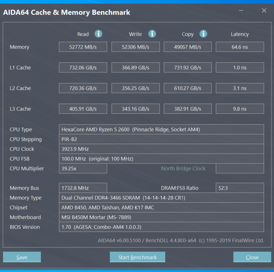Image resolution: width=274 pixels, height=272 pixels.
Task: Select the Memory Read value 52772 MB/s
Action: point(83,47)
